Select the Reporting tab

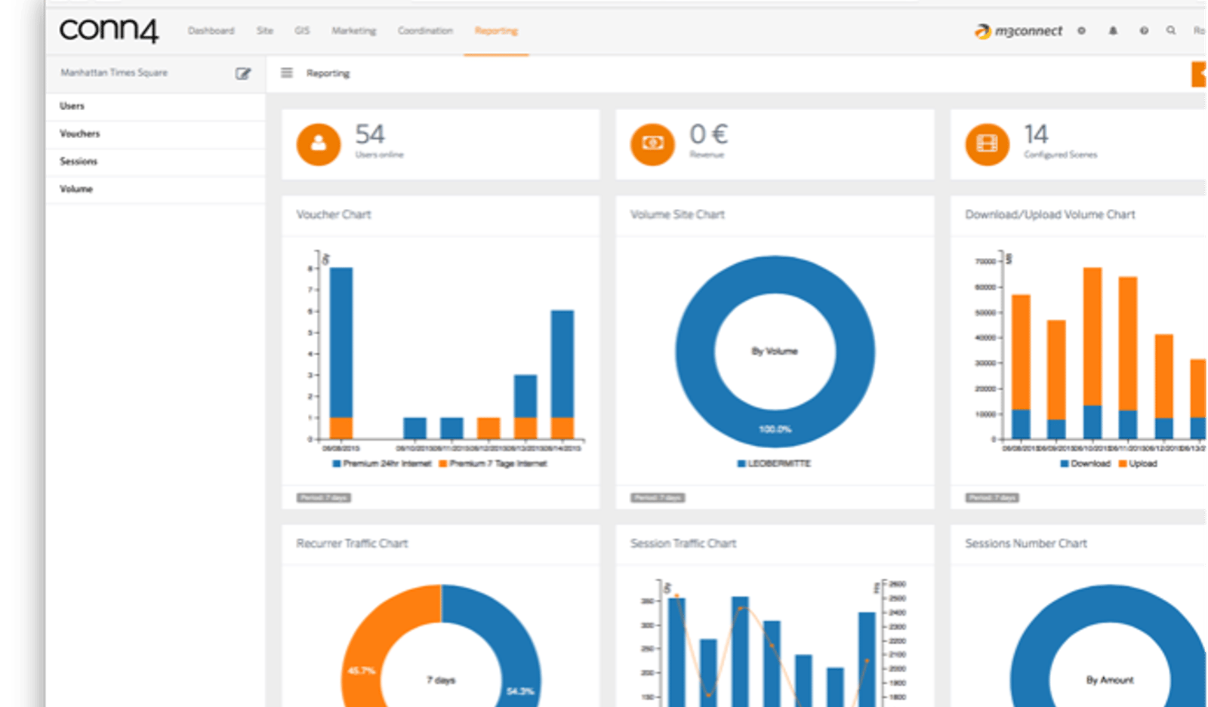tap(496, 31)
